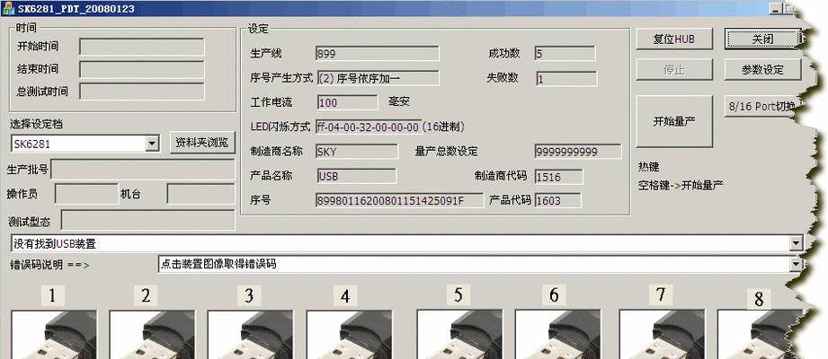
Task: Click the 空格键->开始量产 hotkey text
Action: coord(681,185)
